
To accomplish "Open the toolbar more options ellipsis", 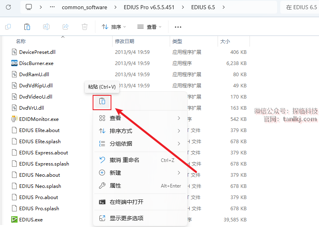I will [x=178, y=27].
